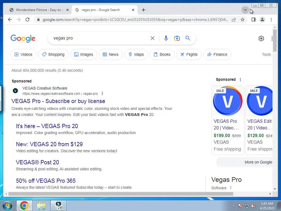Clear the search box text
Screen dimensions: 281x211
tap(153, 38)
